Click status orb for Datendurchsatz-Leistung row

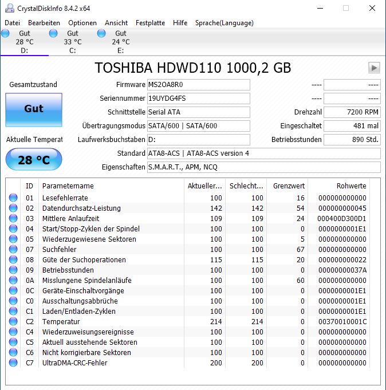click(x=13, y=208)
